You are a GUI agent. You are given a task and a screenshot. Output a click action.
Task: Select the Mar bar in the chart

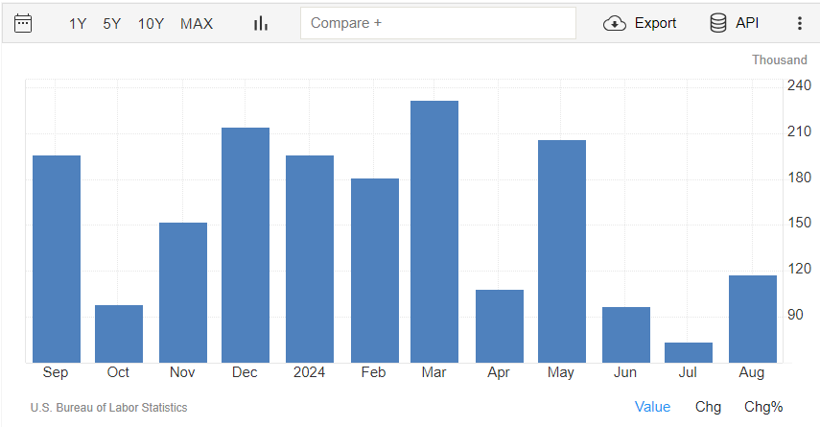434,232
